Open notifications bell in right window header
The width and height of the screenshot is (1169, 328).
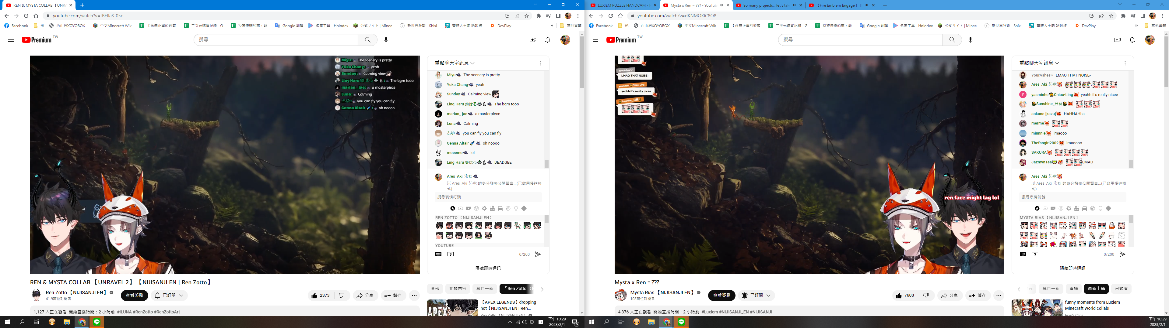pos(1132,40)
